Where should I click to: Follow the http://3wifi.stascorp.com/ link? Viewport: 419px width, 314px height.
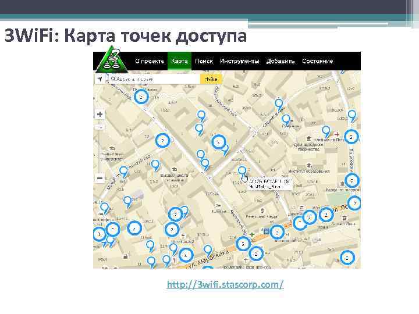click(225, 284)
